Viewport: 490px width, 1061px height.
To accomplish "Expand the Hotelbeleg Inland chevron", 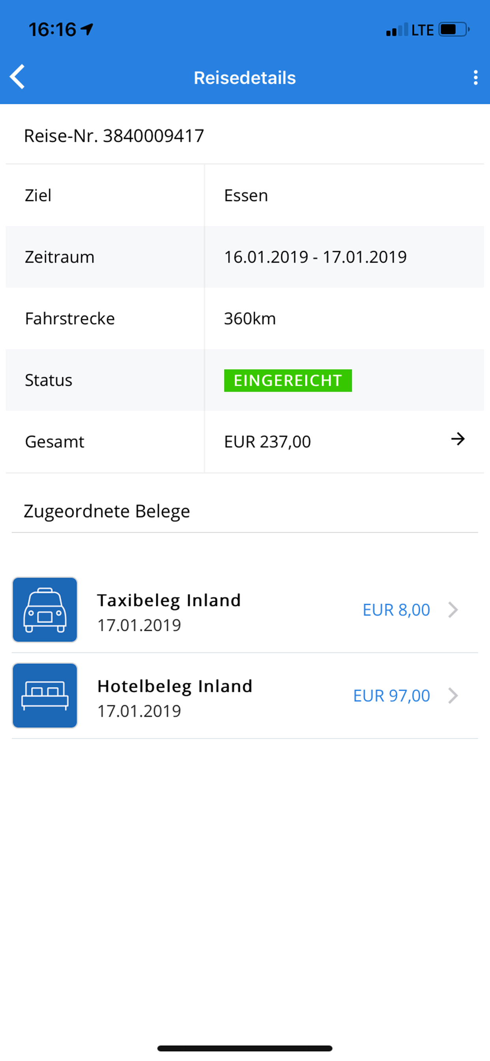I will pos(453,695).
